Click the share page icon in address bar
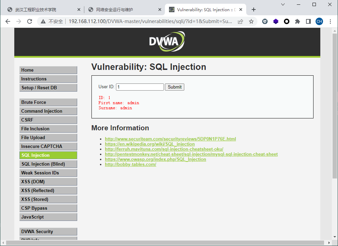This screenshot has height=246, width=338. pos(240,21)
